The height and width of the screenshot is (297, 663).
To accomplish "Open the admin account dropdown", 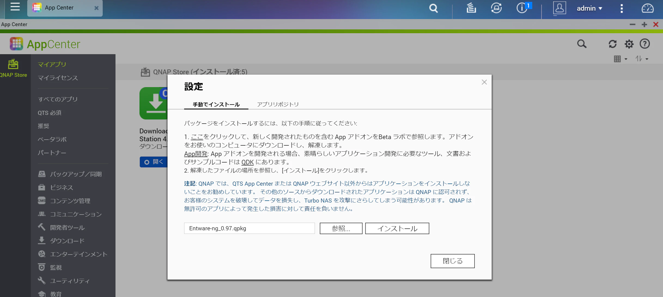I will (589, 8).
